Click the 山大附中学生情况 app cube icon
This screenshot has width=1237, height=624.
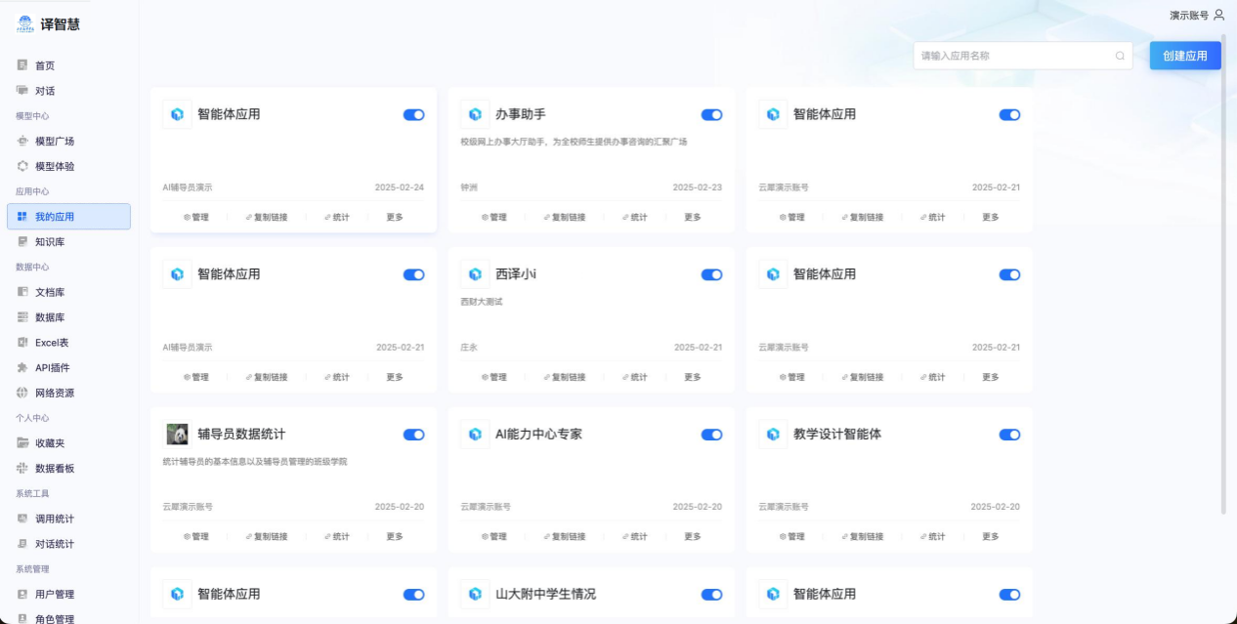tap(475, 594)
